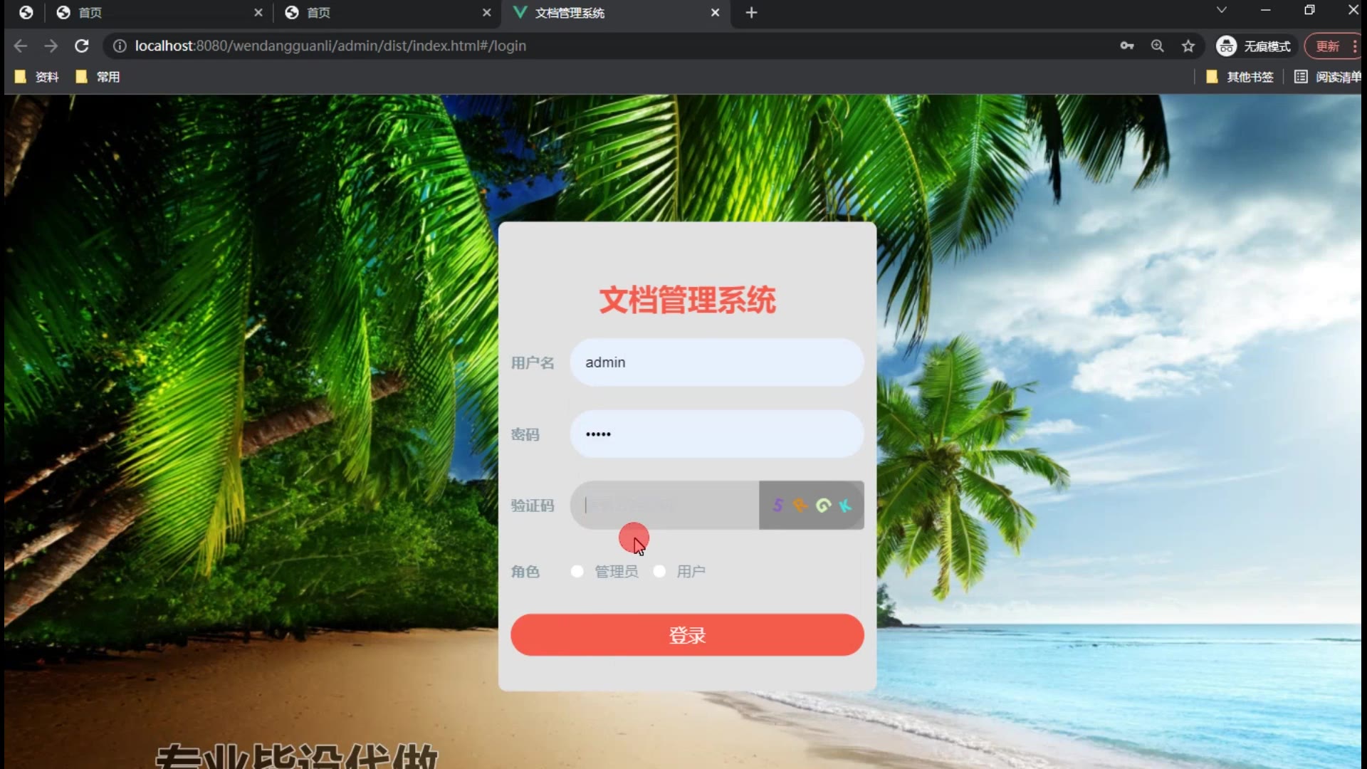Open new tab with plus button
The image size is (1367, 769).
point(751,13)
